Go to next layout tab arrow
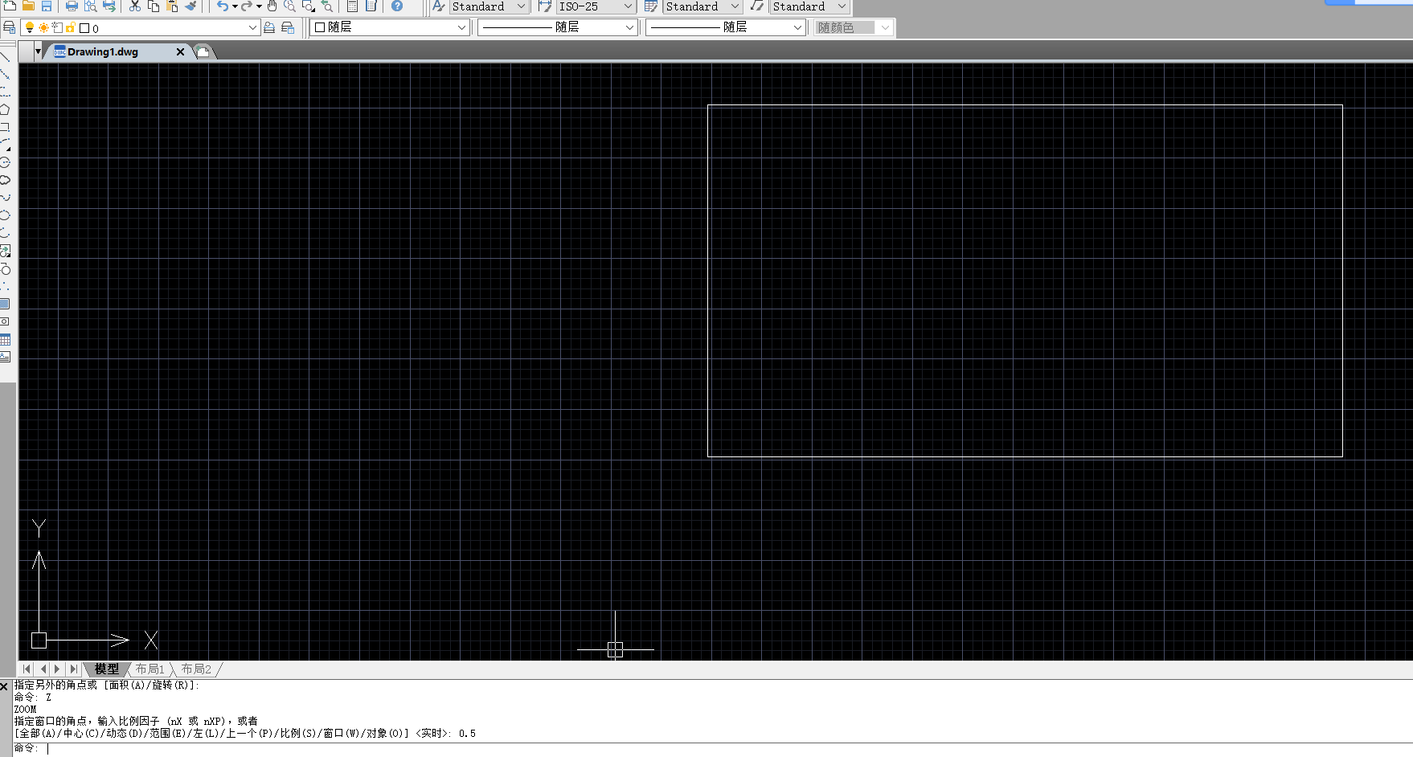Image resolution: width=1413 pixels, height=757 pixels. [57, 669]
